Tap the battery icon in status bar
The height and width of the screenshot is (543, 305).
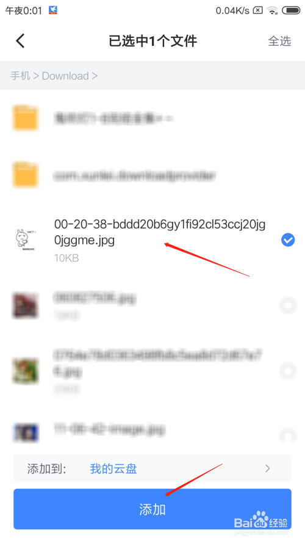pos(291,11)
